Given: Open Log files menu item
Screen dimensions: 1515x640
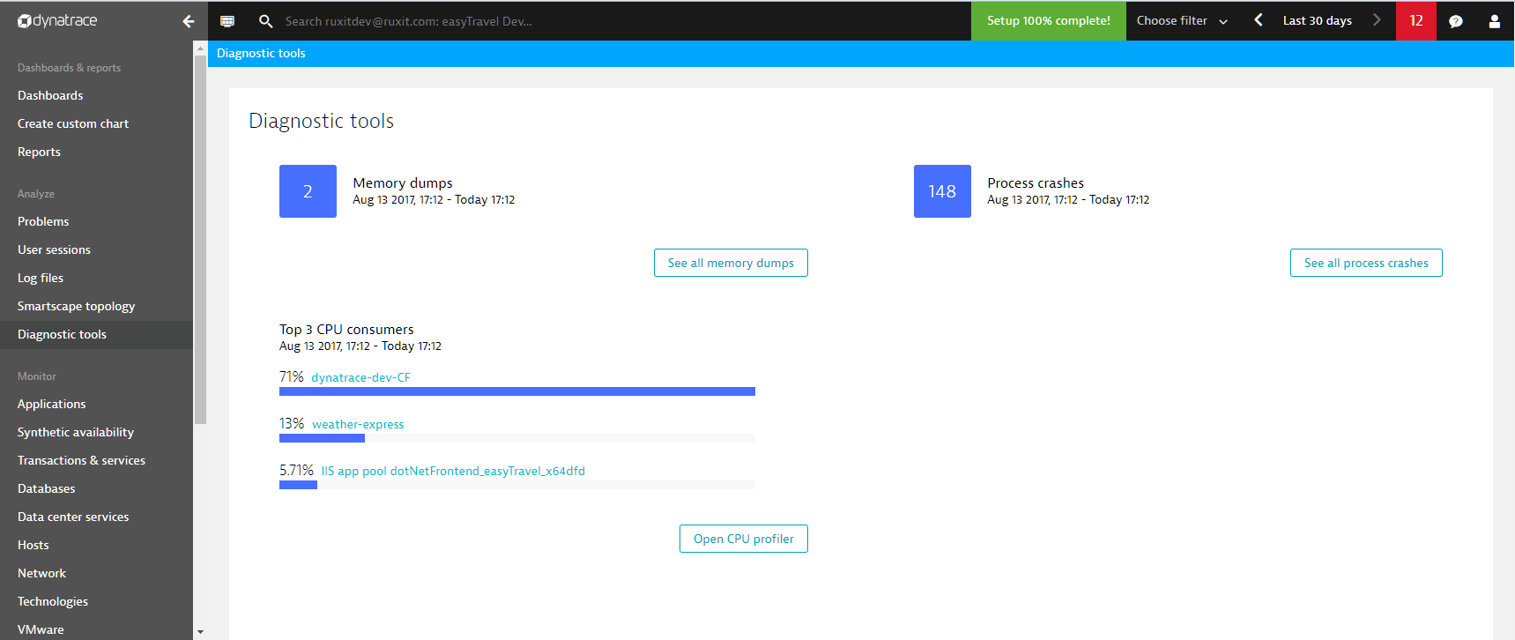Looking at the screenshot, I should coord(41,278).
